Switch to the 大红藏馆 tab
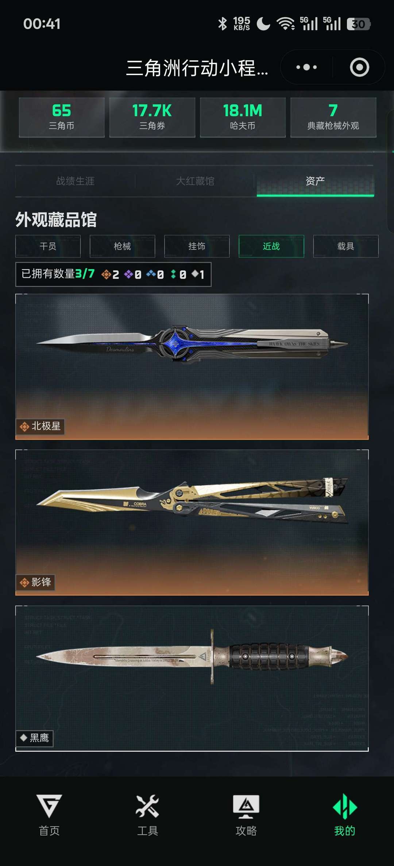 (195, 181)
